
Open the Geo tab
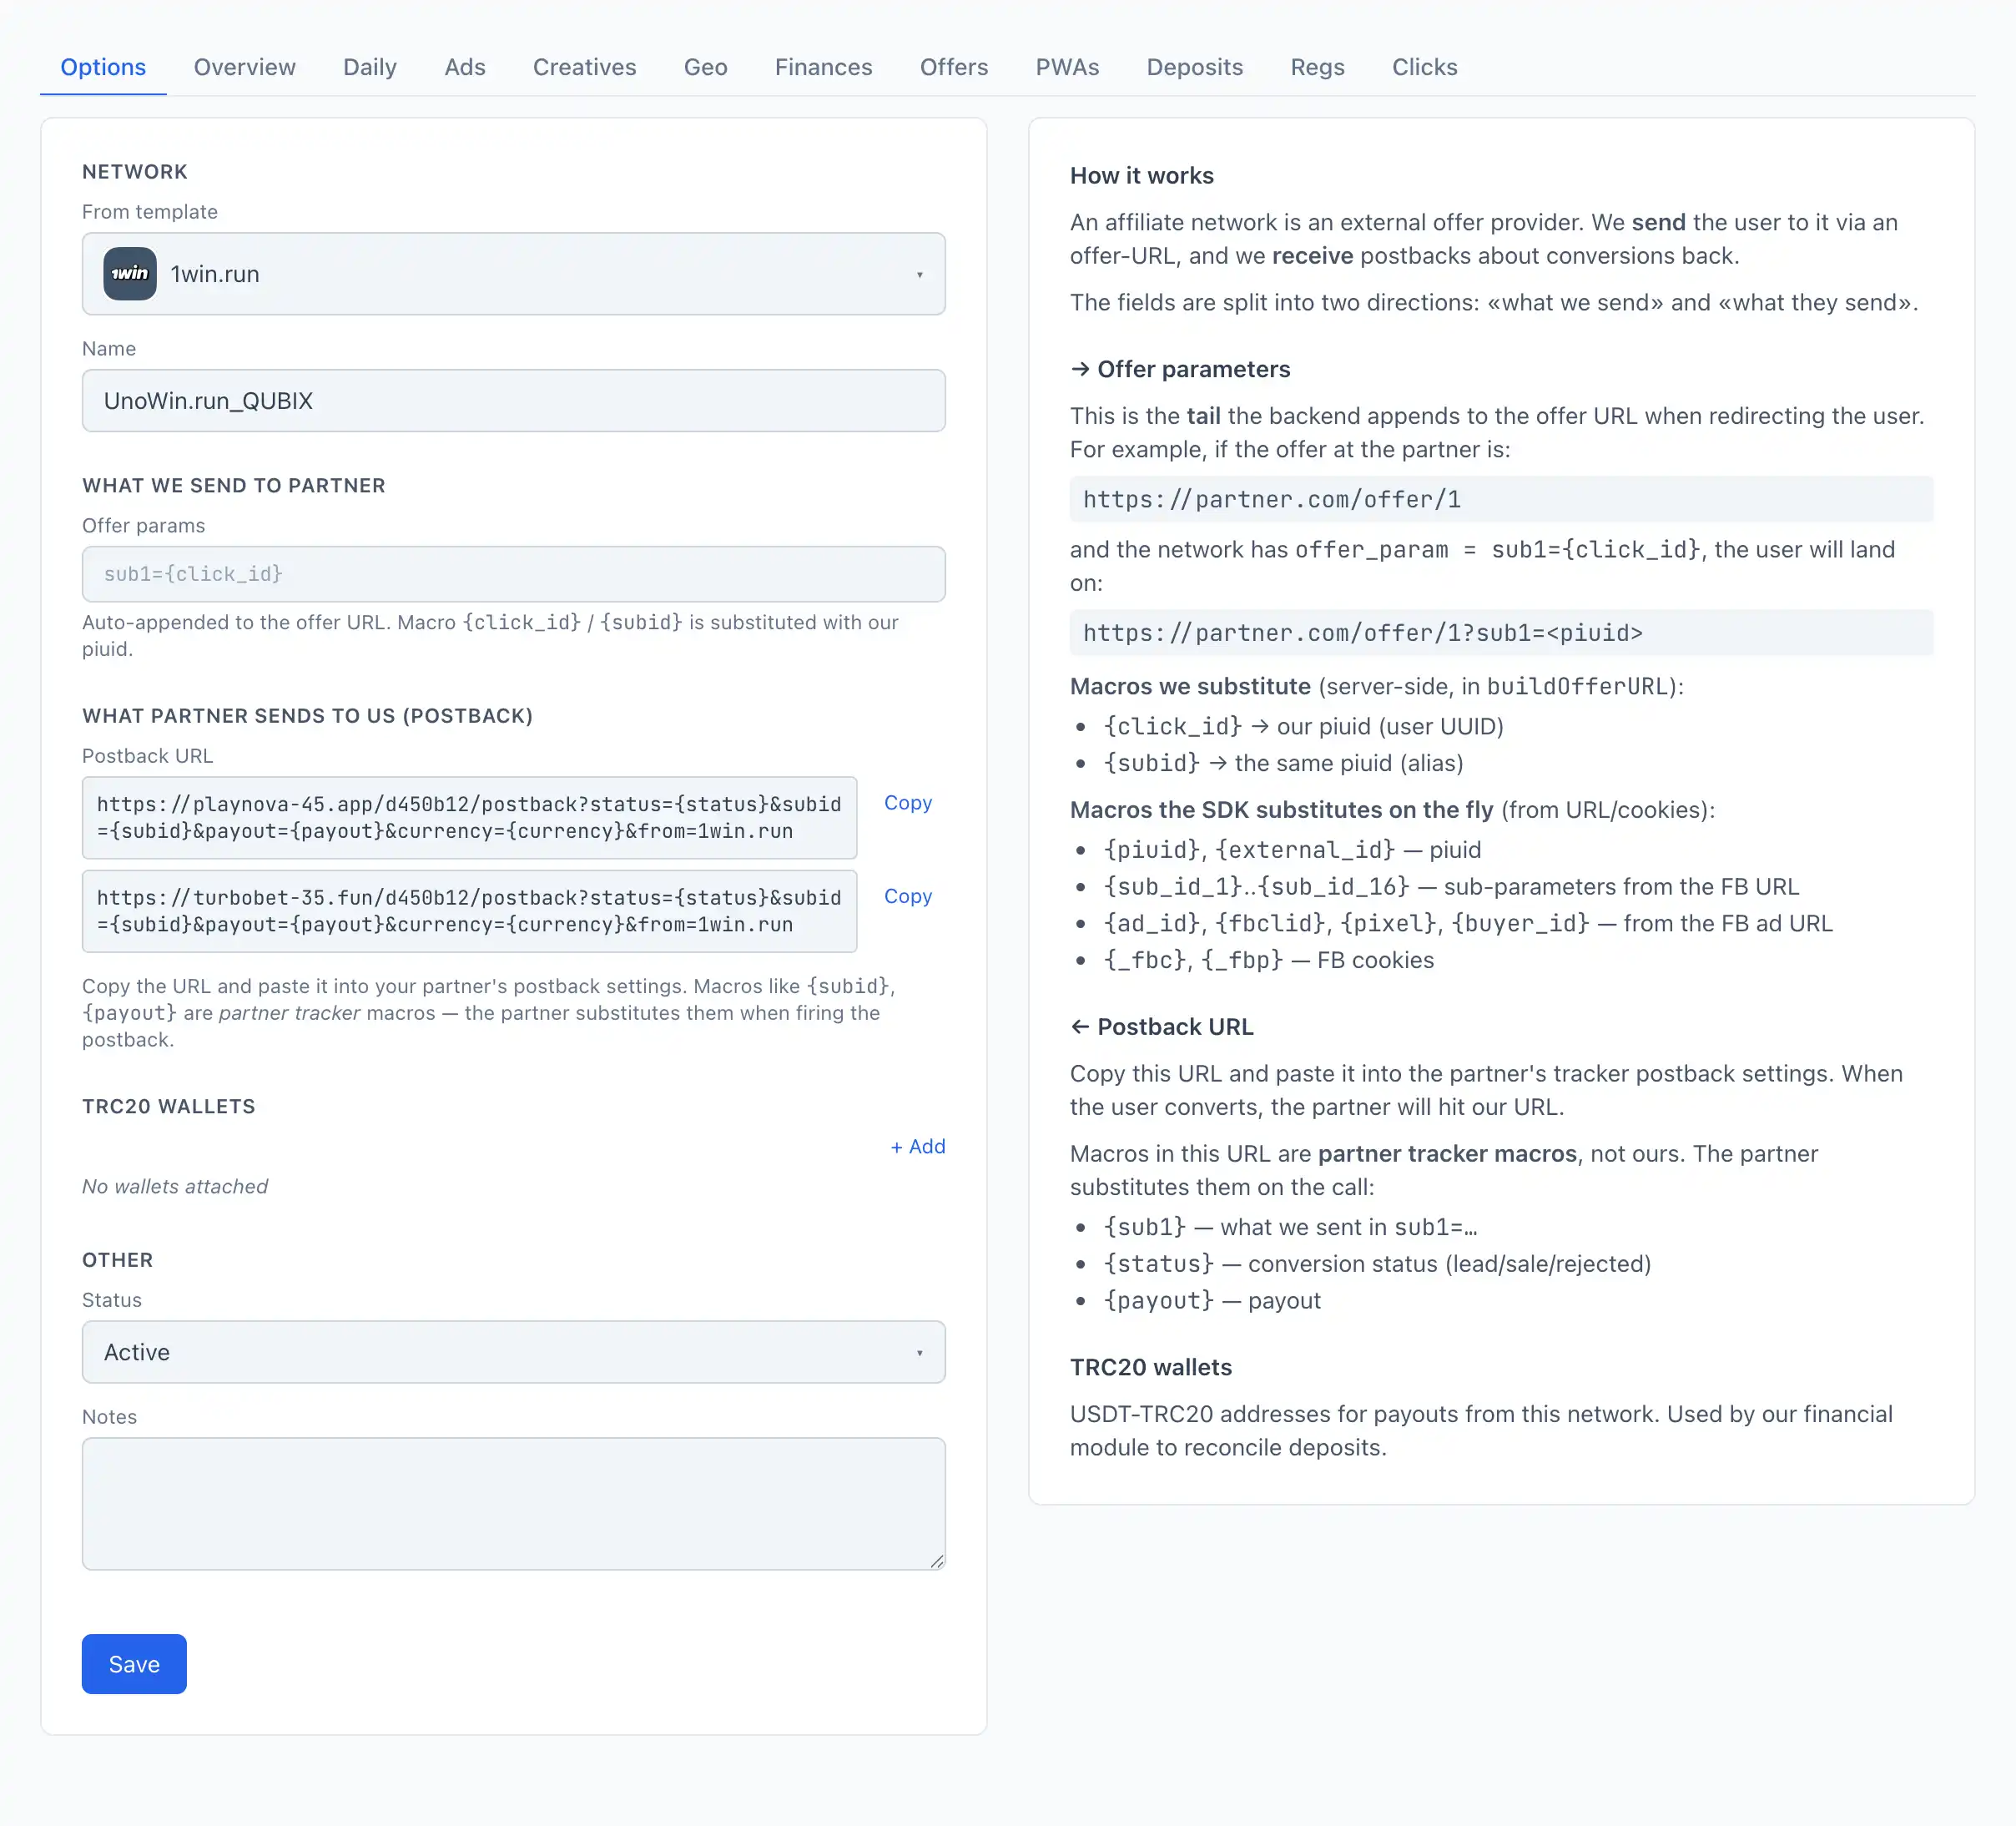coord(705,67)
